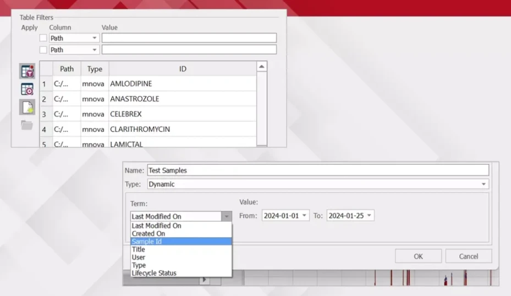The width and height of the screenshot is (511, 296).
Task: Click the ID column header
Action: (x=183, y=69)
